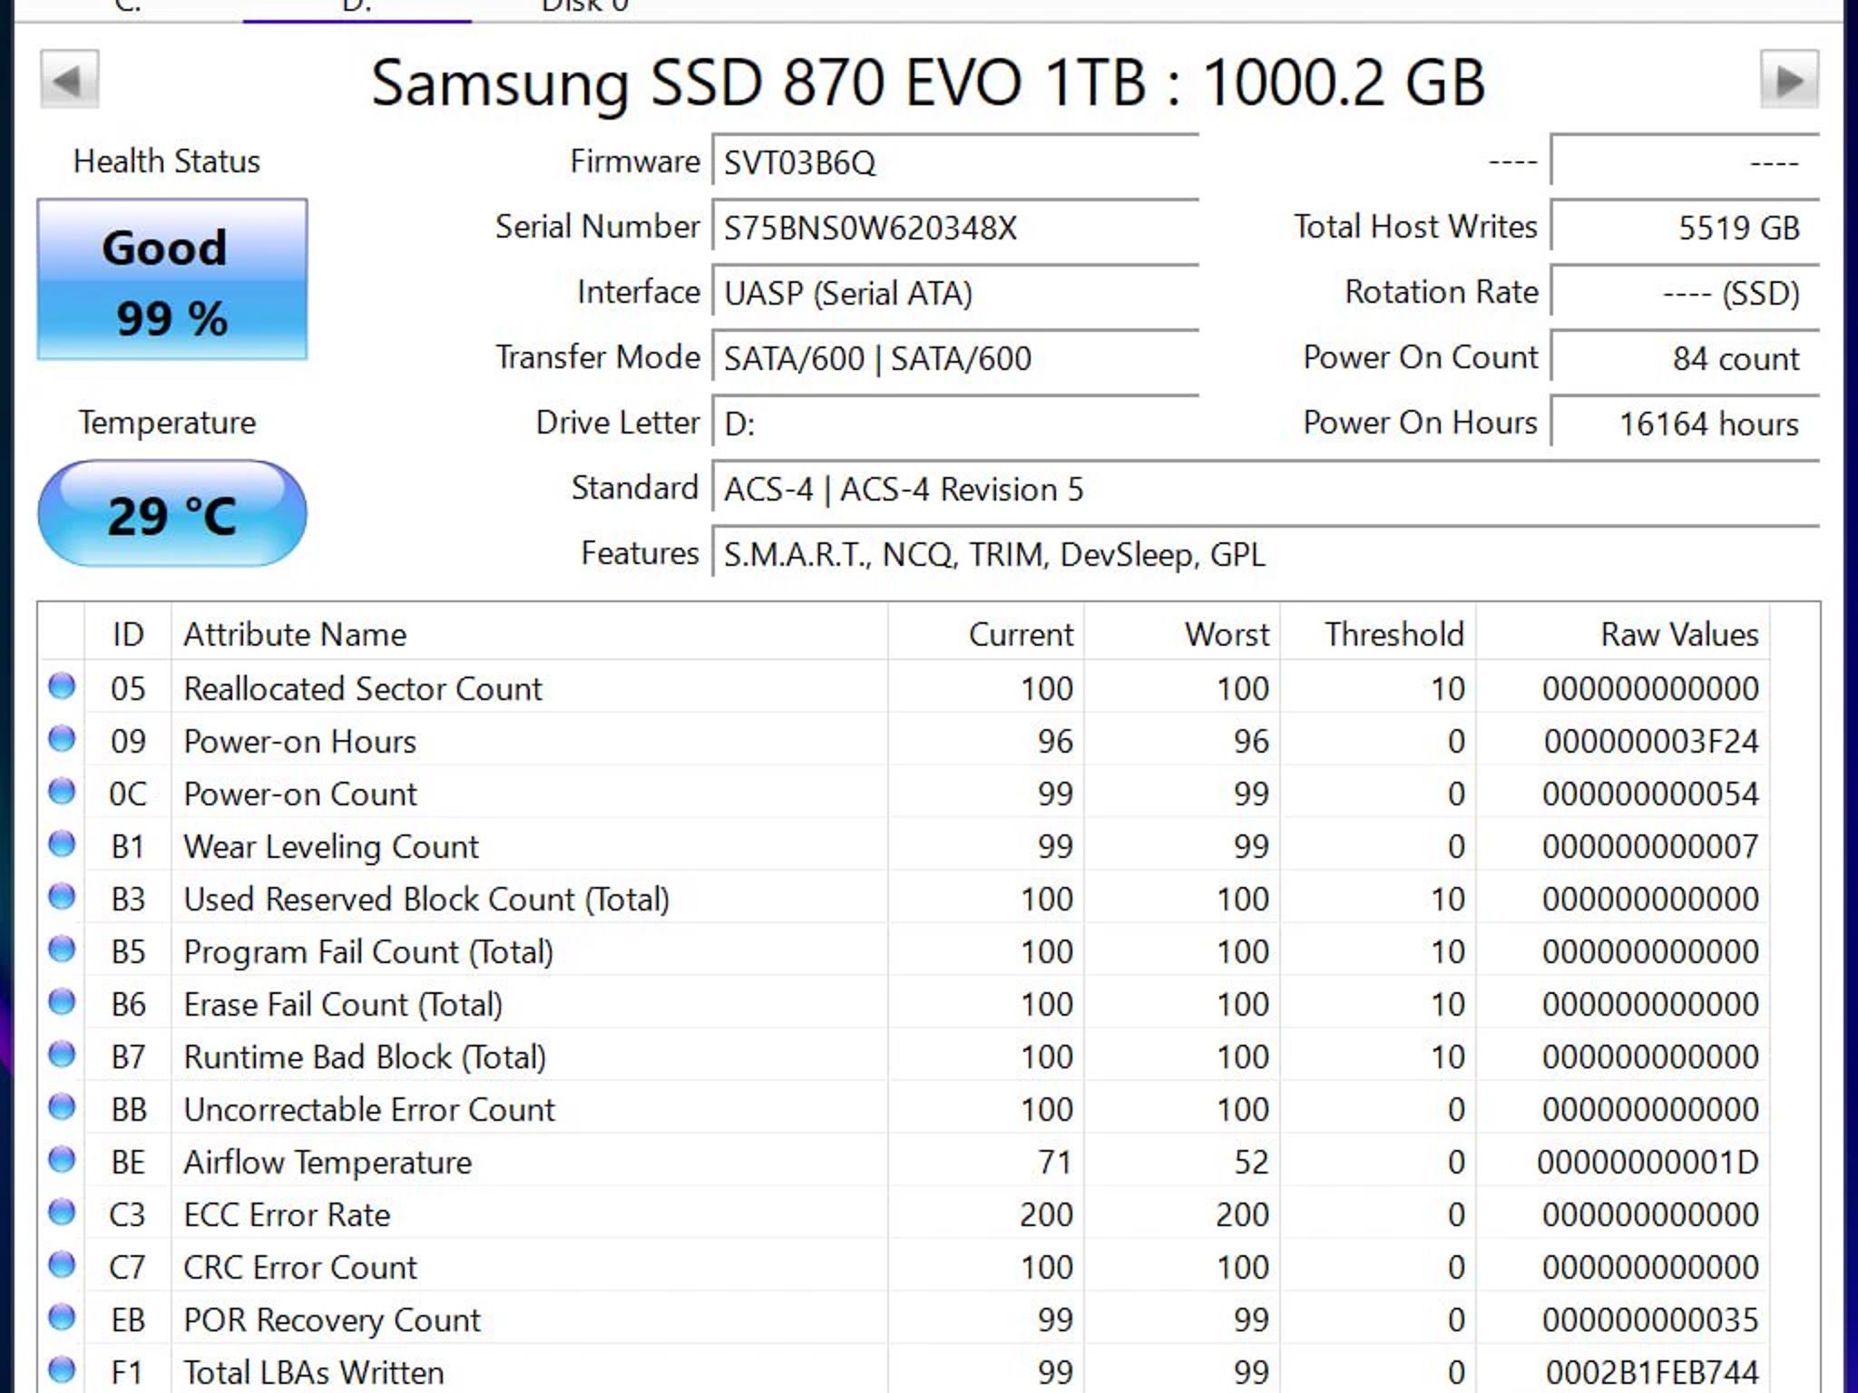Screen dimensions: 1858x1393
Task: Click status dot of Total LBAs Written
Action: pos(62,1370)
